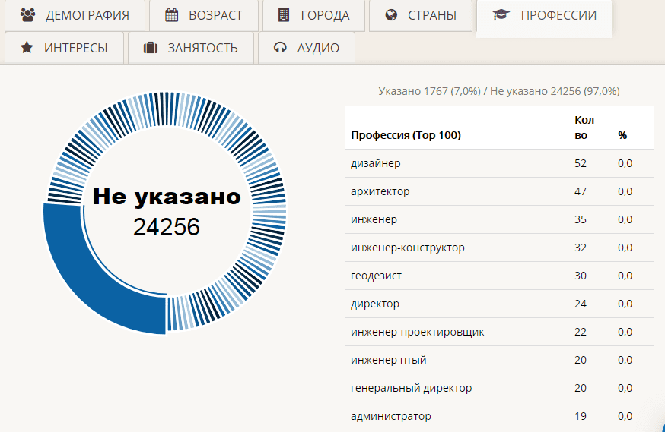
Task: Click the 'Указано 1767 / Не указано 24256' summary
Action: (499, 91)
